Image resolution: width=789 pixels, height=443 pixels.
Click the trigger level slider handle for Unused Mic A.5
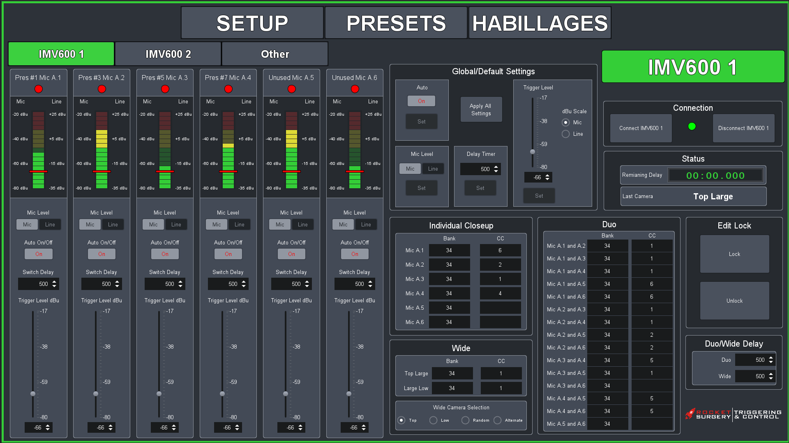point(286,394)
